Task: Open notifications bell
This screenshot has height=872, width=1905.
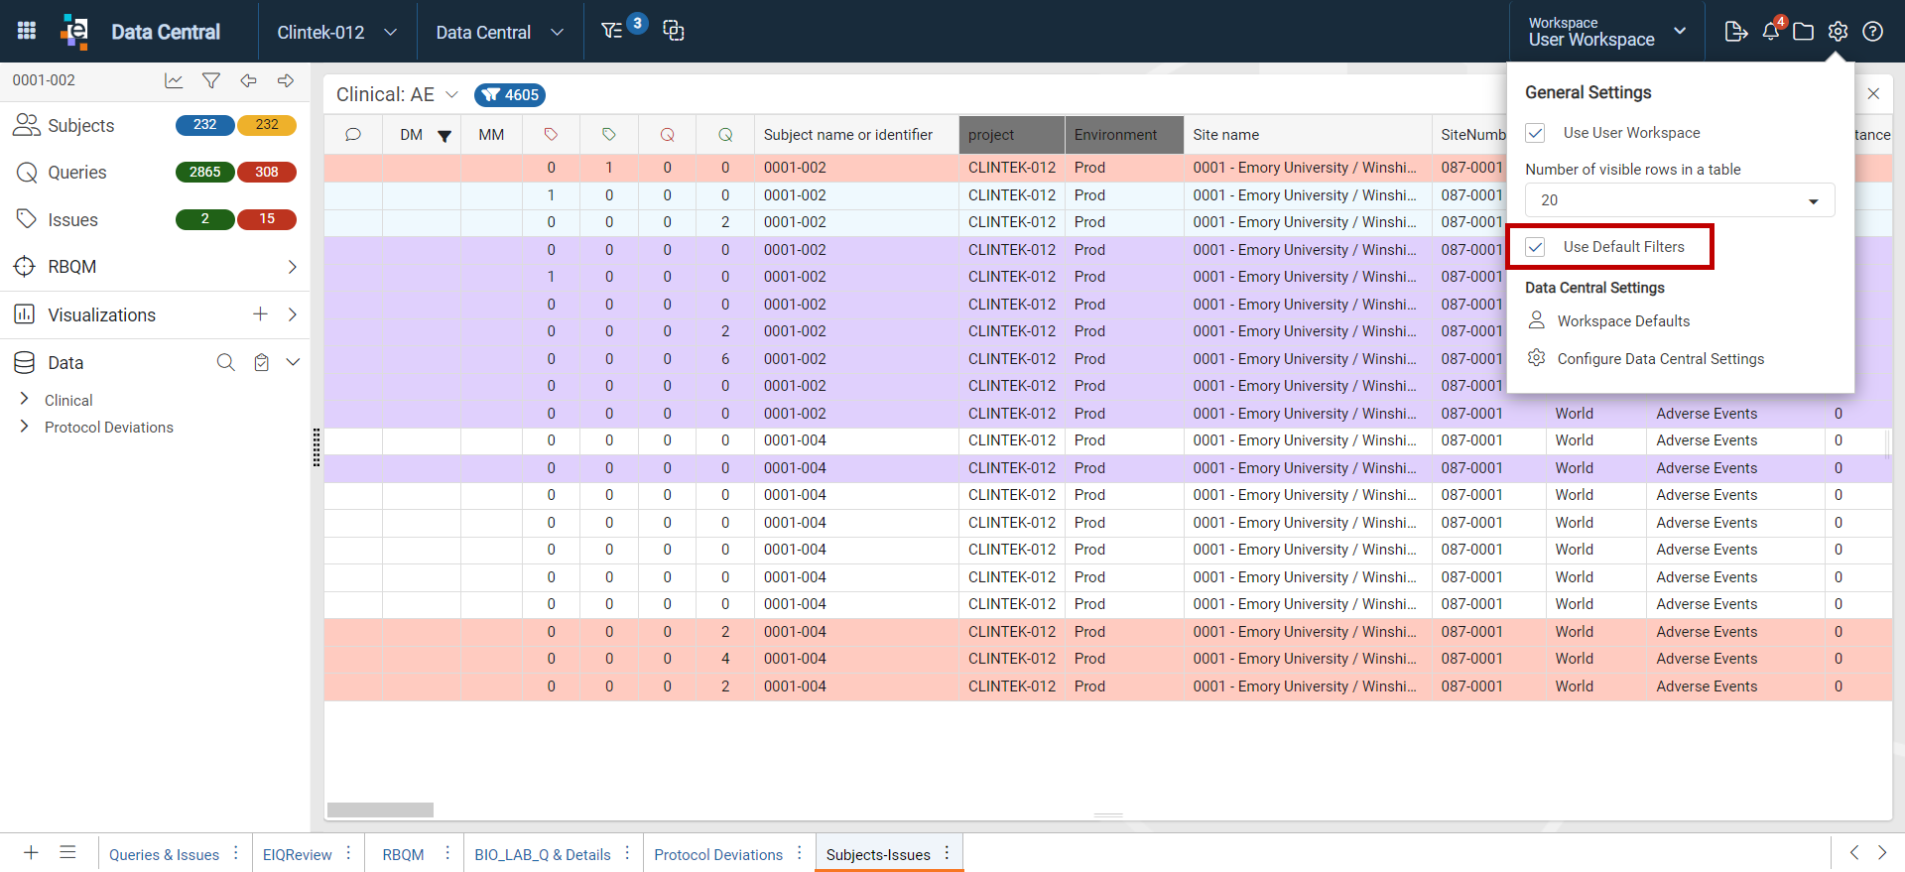Action: click(1772, 30)
